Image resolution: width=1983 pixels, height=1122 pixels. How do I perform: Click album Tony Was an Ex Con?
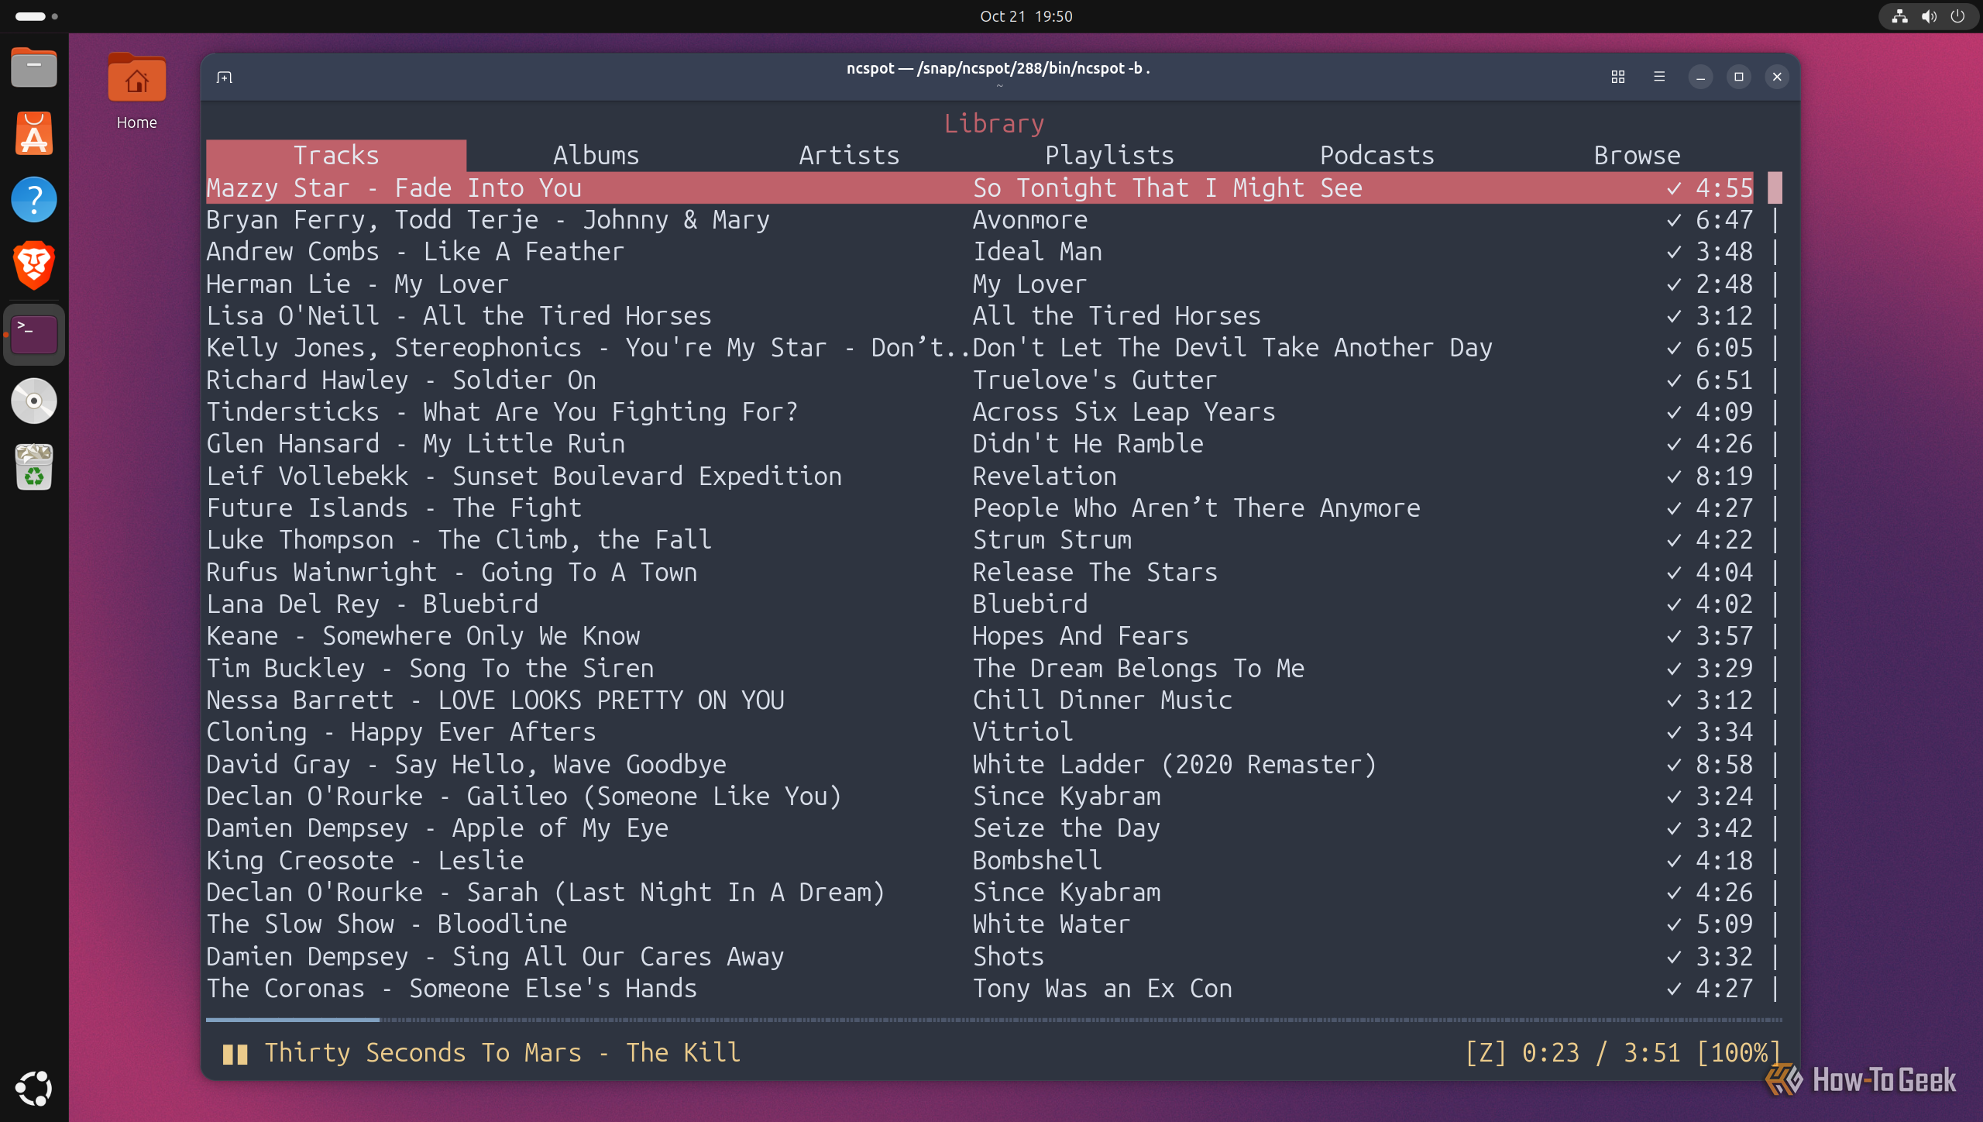[x=1102, y=989]
